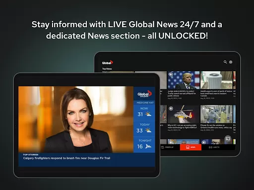The image size is (254, 190).
Task: Click the Freeplay tab icon
Action: pyautogui.click(x=163, y=147)
